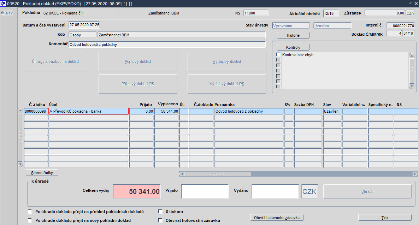The height and width of the screenshot is (225, 419).
Task: Click Účel cell 'A Převod KČ pokladna - banka'
Action: coord(89,111)
